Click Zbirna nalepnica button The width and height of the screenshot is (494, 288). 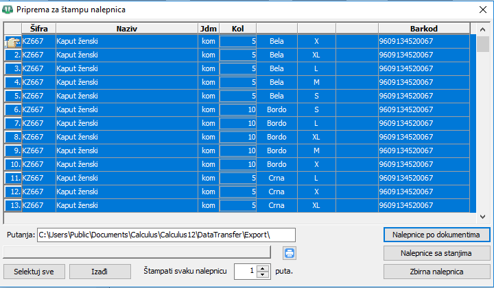(436, 272)
